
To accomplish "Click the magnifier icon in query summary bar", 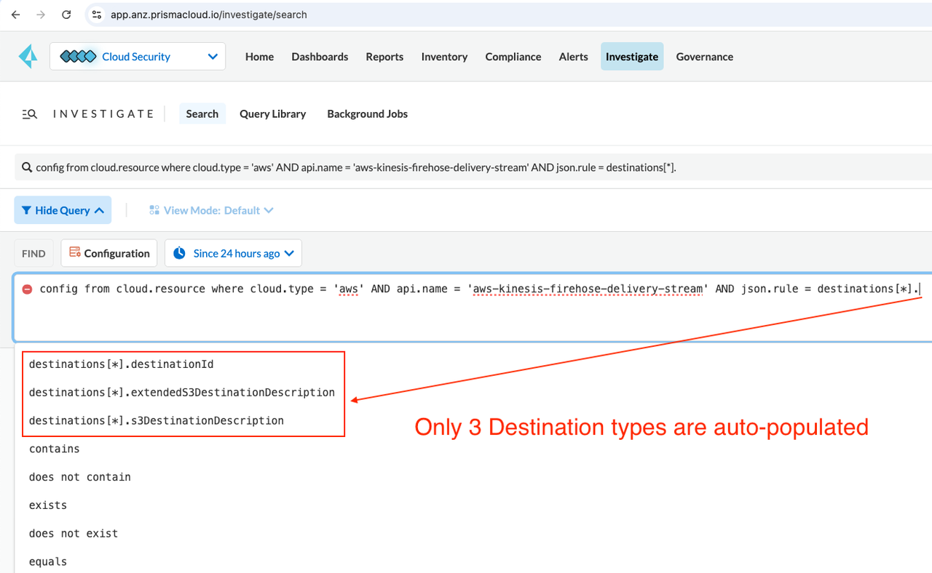I will tap(28, 168).
